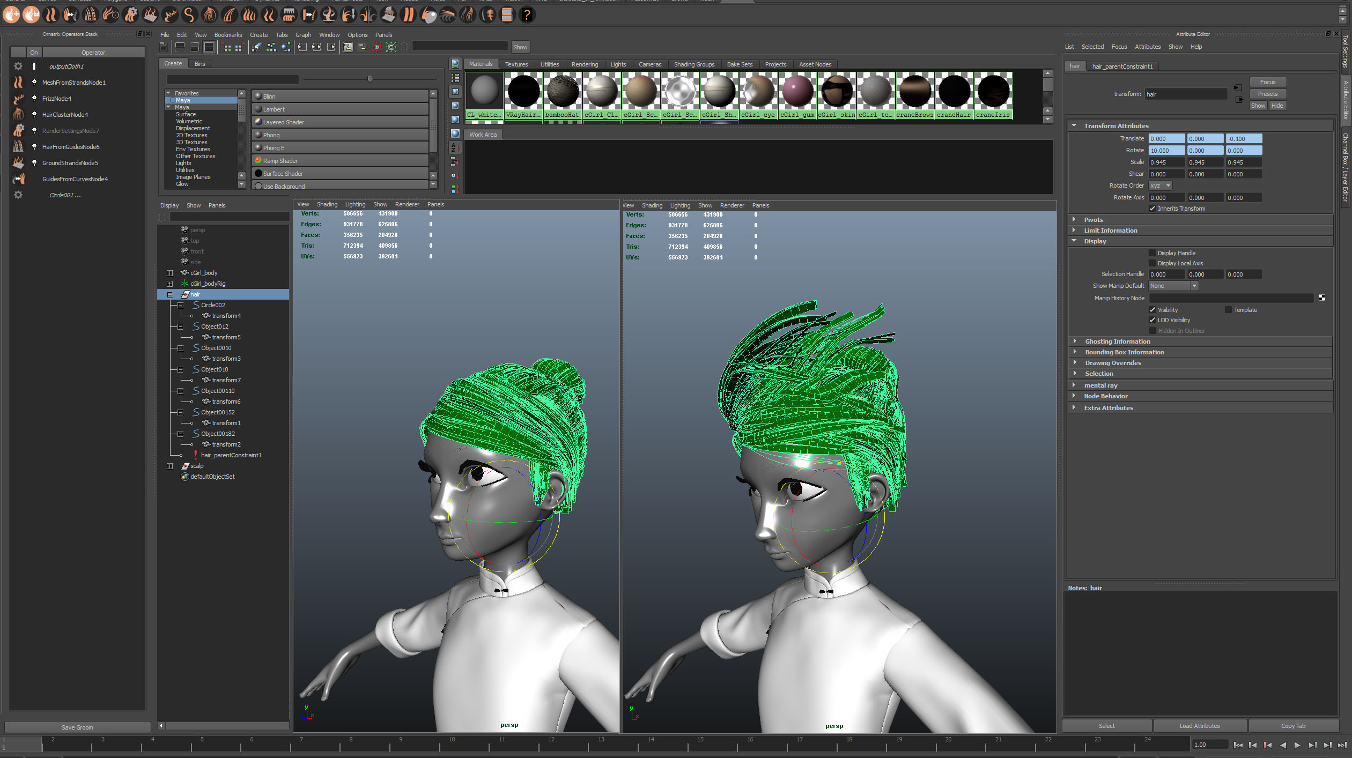Expand the cGirl_body outliner node
The height and width of the screenshot is (758, 1352).
tap(169, 273)
